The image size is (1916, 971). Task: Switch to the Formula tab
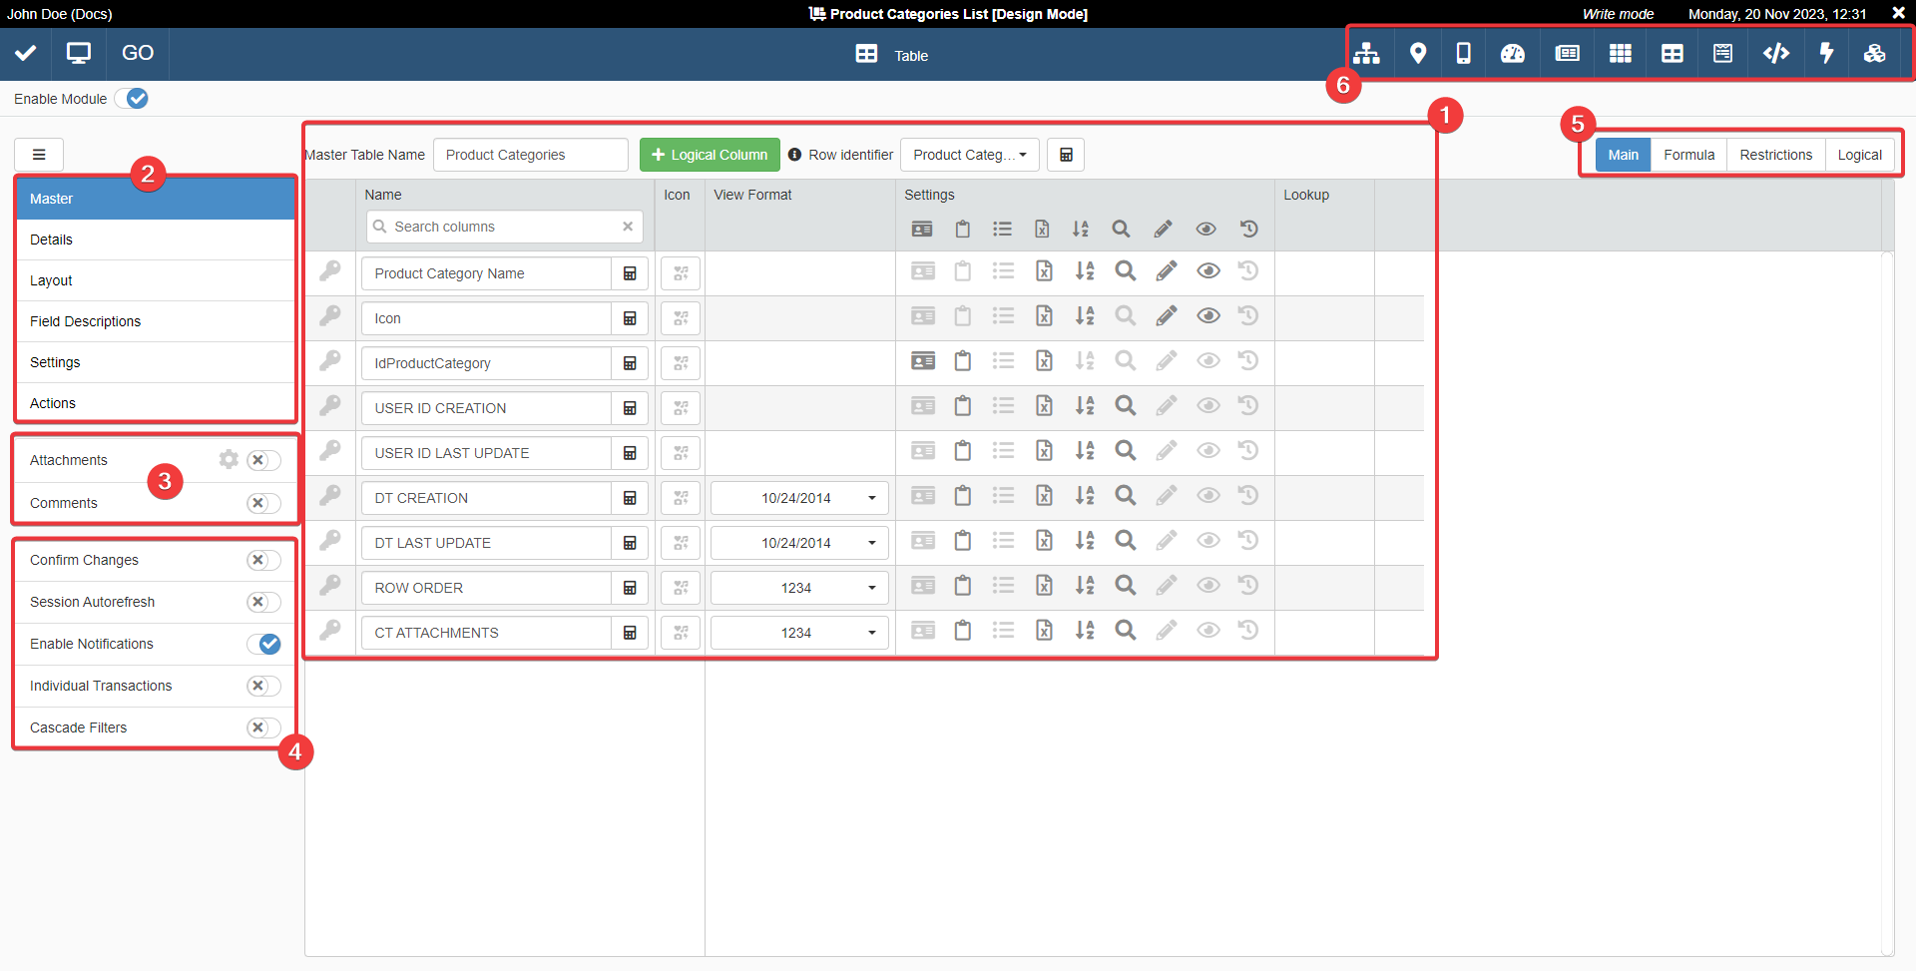[1688, 155]
